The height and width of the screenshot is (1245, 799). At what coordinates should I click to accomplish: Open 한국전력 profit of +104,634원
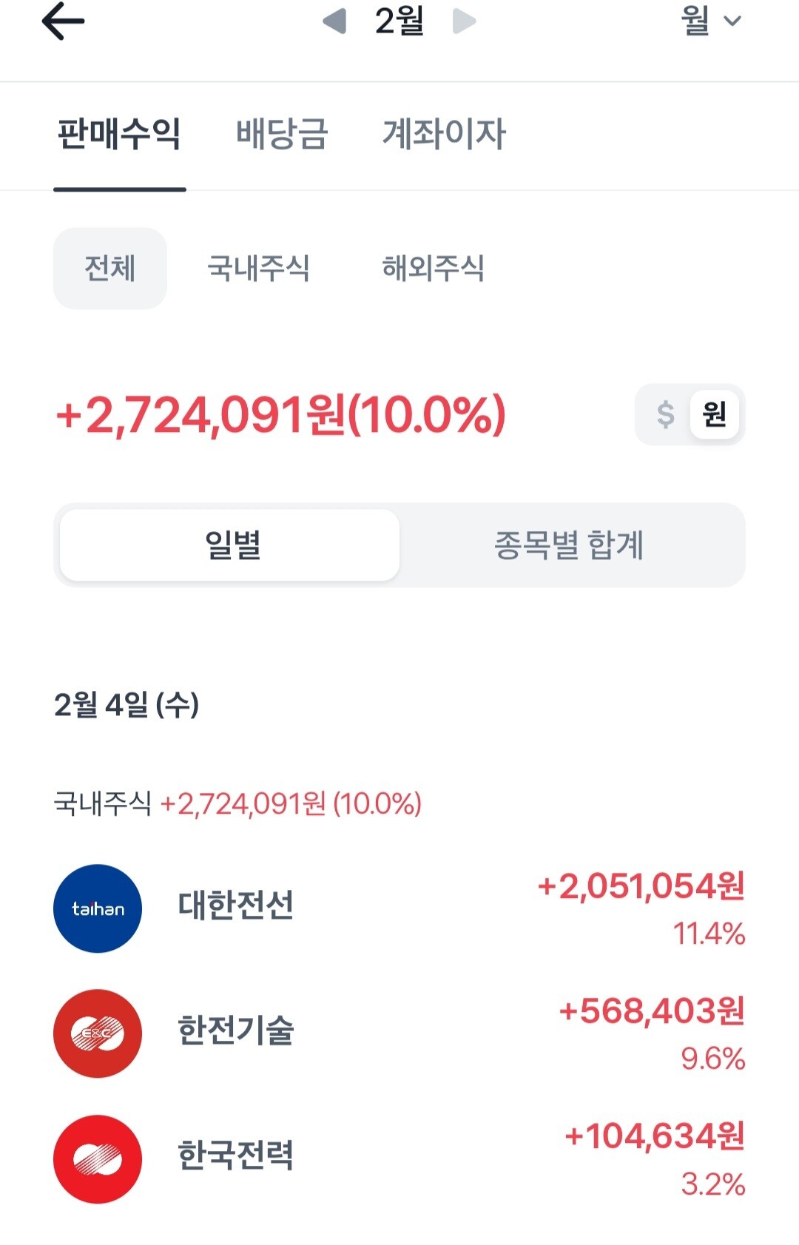(654, 1136)
